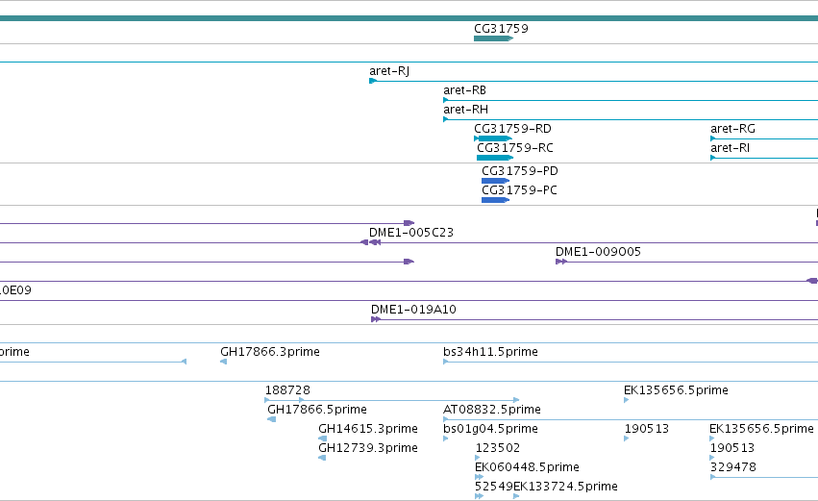Viewport: 818px width, 501px height.
Task: Open the DME1-005C23 feature label
Action: coord(411,233)
